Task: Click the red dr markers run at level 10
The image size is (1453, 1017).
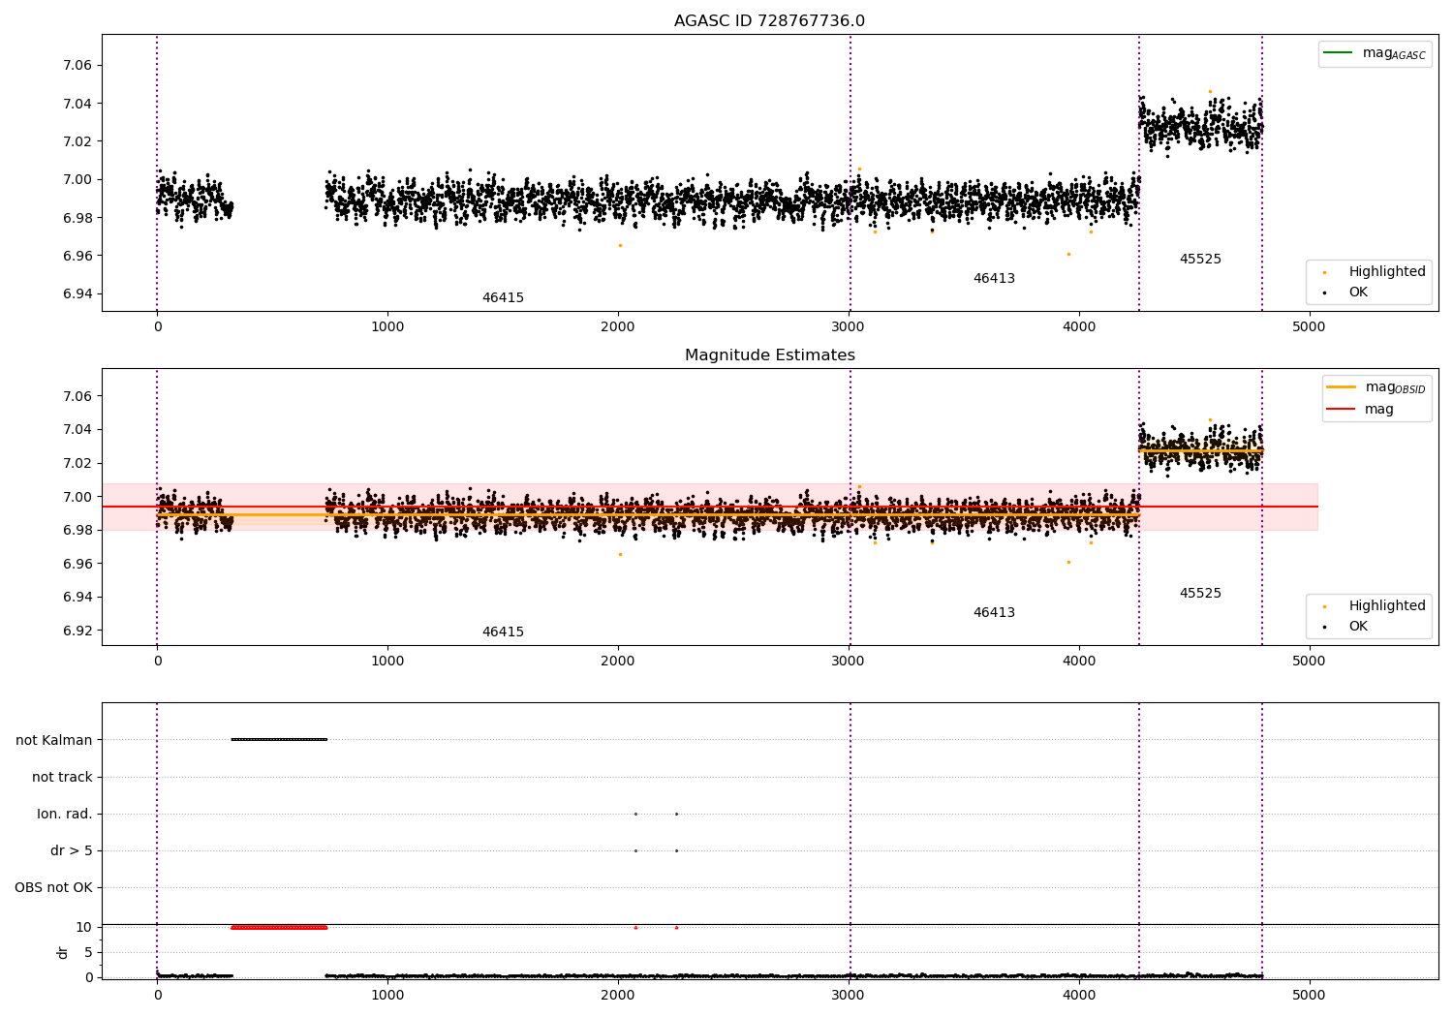Action: 279,927
